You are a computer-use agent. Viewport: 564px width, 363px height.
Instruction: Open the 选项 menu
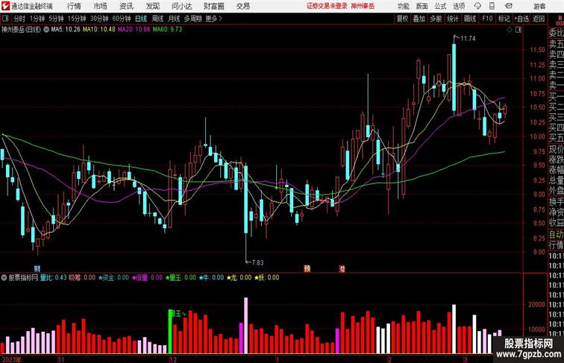pyautogui.click(x=459, y=6)
